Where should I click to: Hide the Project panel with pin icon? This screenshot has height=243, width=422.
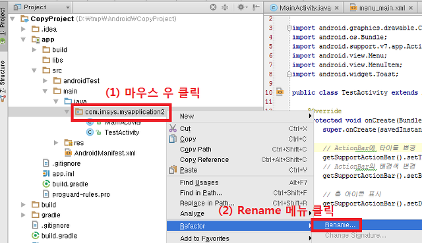coord(256,7)
